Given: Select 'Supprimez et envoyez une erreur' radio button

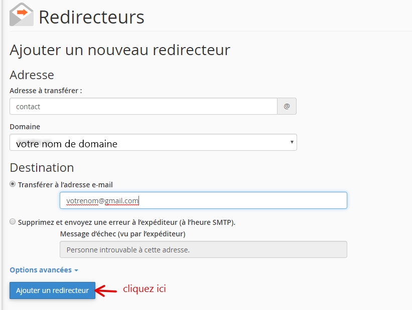Looking at the screenshot, I should (x=13, y=222).
